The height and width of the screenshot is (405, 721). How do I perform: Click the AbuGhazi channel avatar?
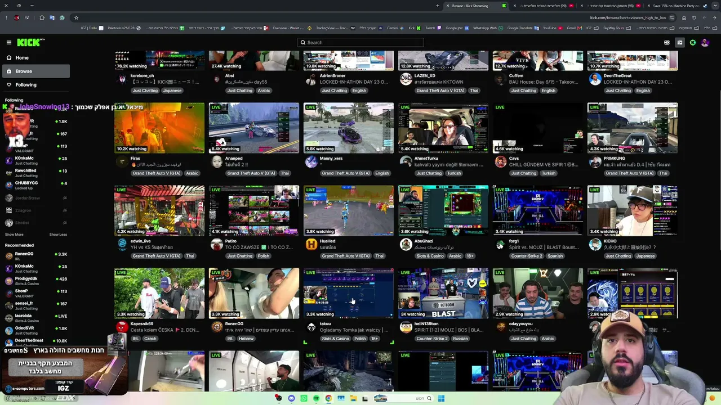[x=406, y=244]
